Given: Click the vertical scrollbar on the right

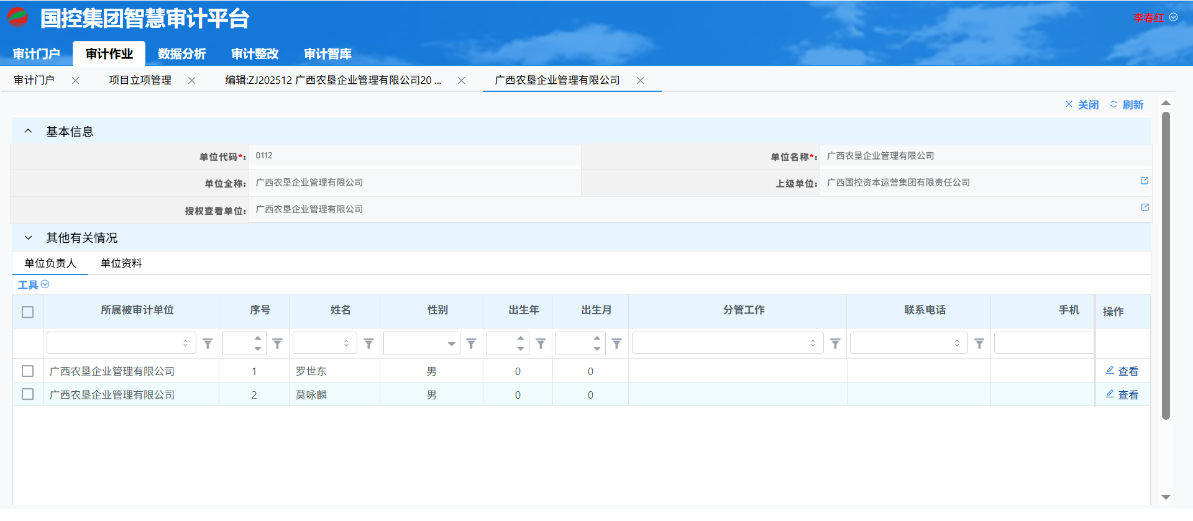Looking at the screenshot, I should (1166, 266).
